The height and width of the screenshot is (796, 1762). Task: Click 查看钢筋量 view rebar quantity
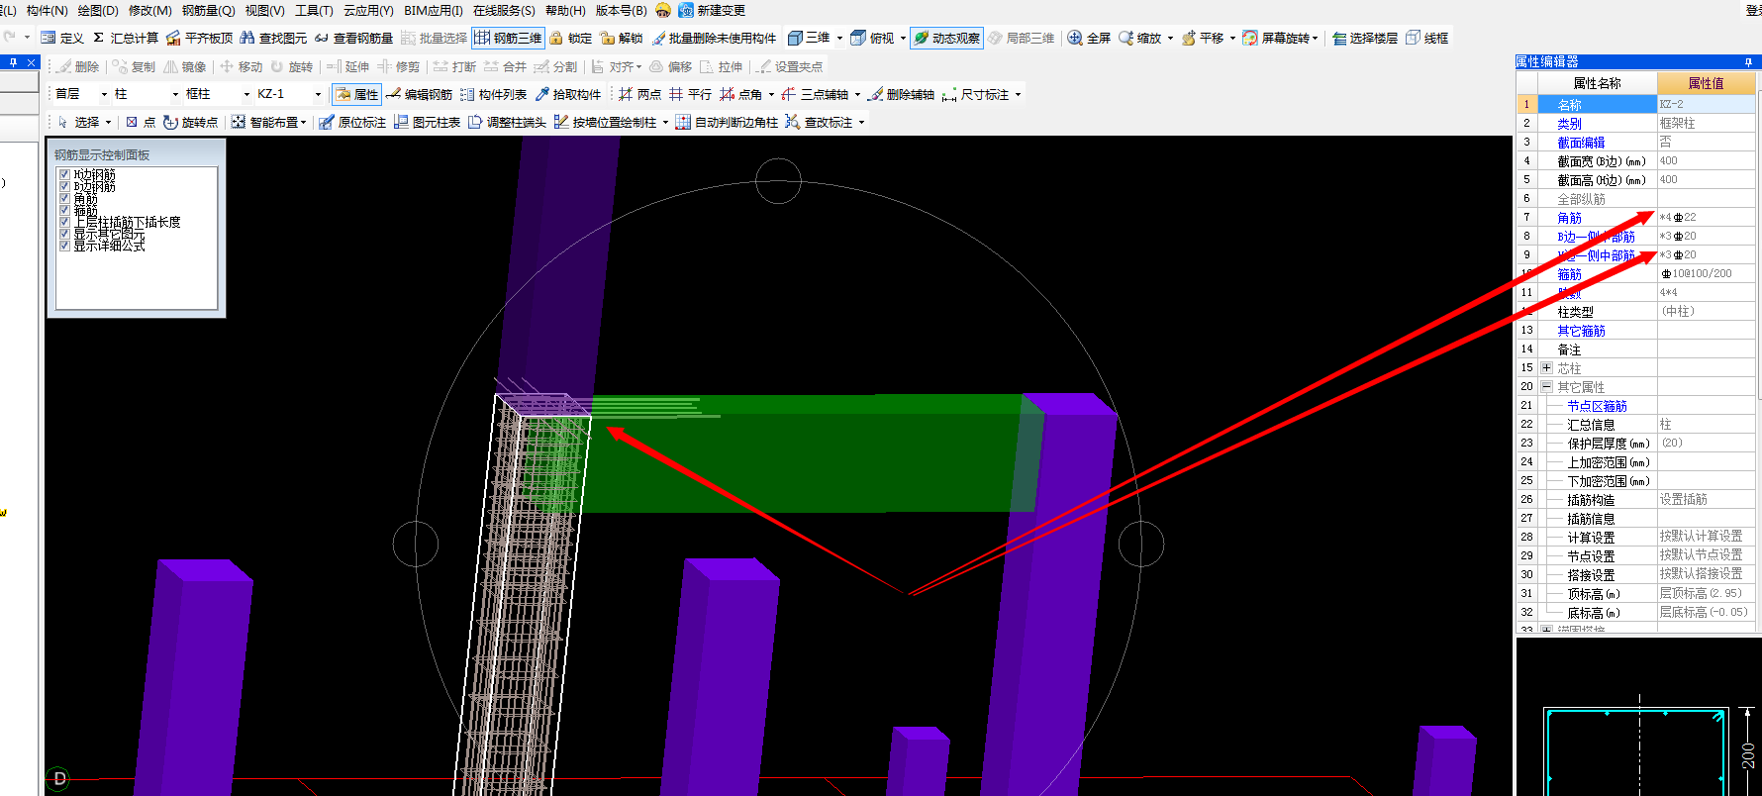(x=353, y=38)
